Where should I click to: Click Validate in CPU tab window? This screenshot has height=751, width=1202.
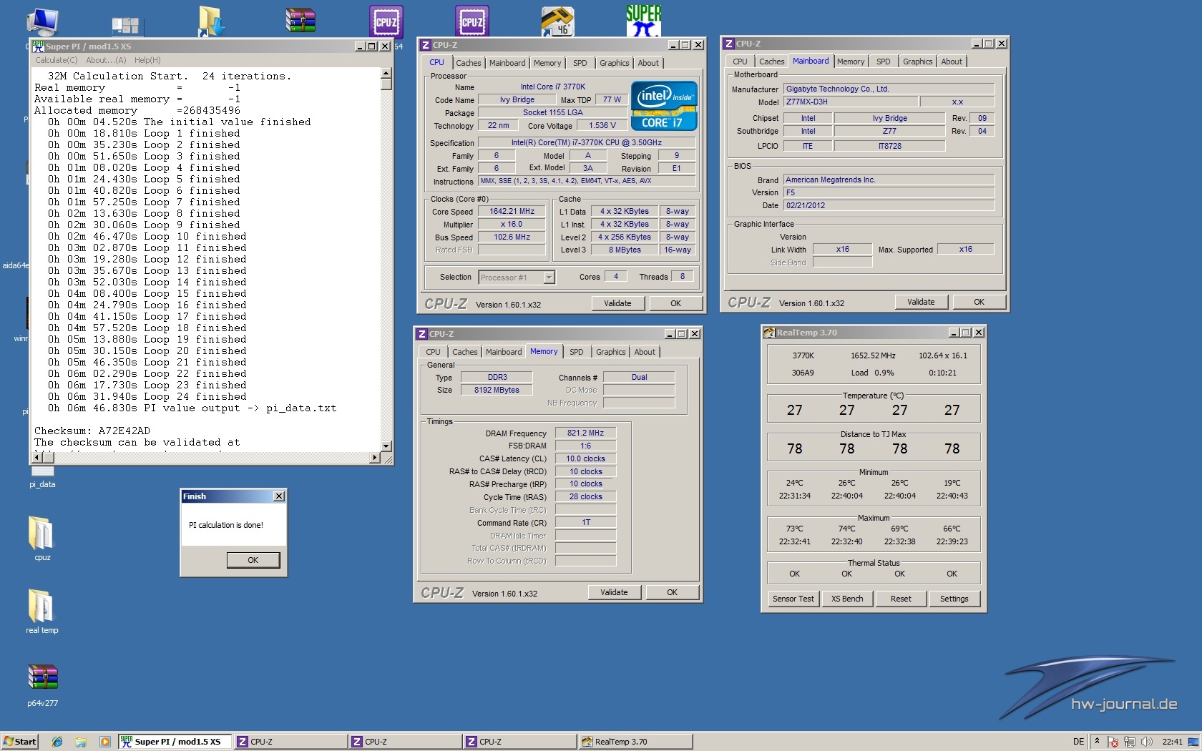coord(617,303)
